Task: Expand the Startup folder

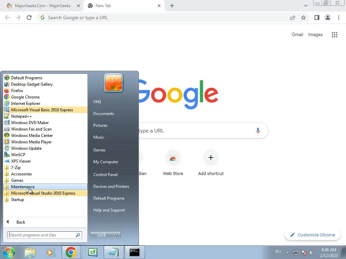Action: tap(45, 199)
